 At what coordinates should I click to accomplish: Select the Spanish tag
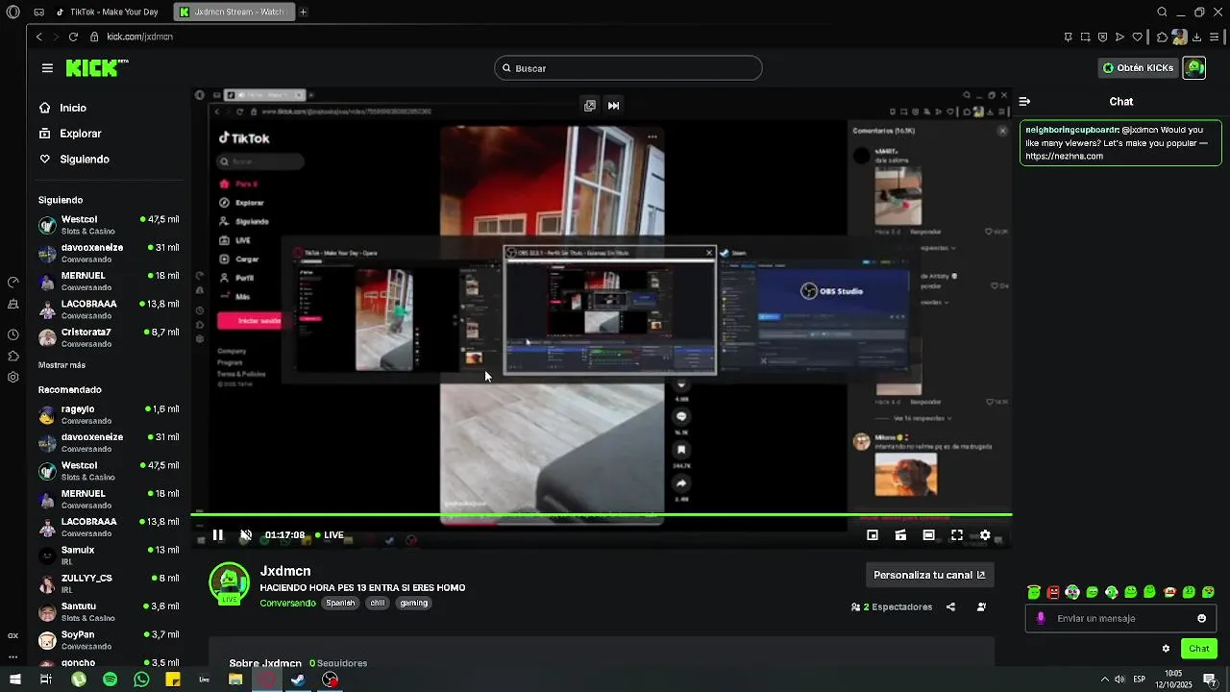coord(340,604)
